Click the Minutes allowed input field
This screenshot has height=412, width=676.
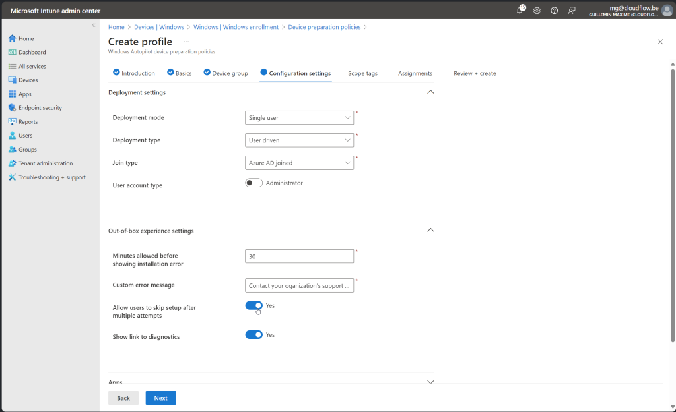tap(299, 256)
